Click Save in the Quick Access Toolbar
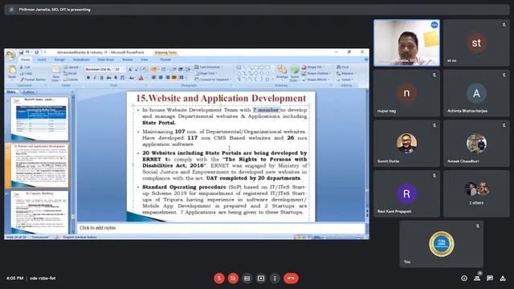Viewport: 514px width, 289px height. click(x=21, y=52)
